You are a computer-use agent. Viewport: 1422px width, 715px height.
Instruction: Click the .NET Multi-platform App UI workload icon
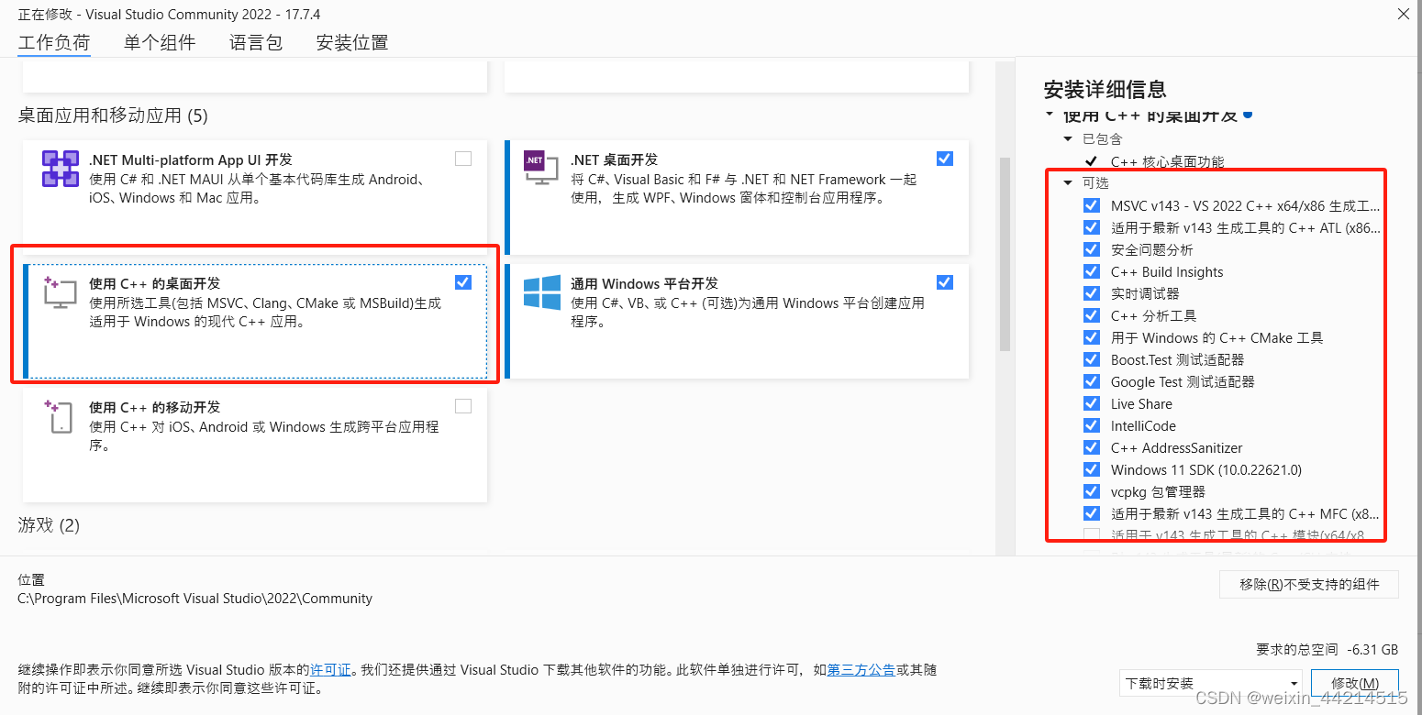click(x=61, y=169)
